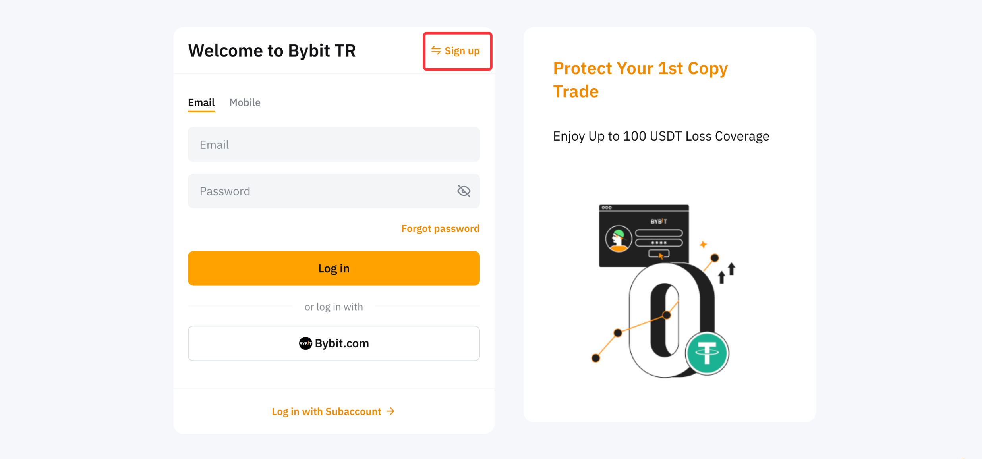
Task: Click the green Tether coin icon
Action: point(707,353)
